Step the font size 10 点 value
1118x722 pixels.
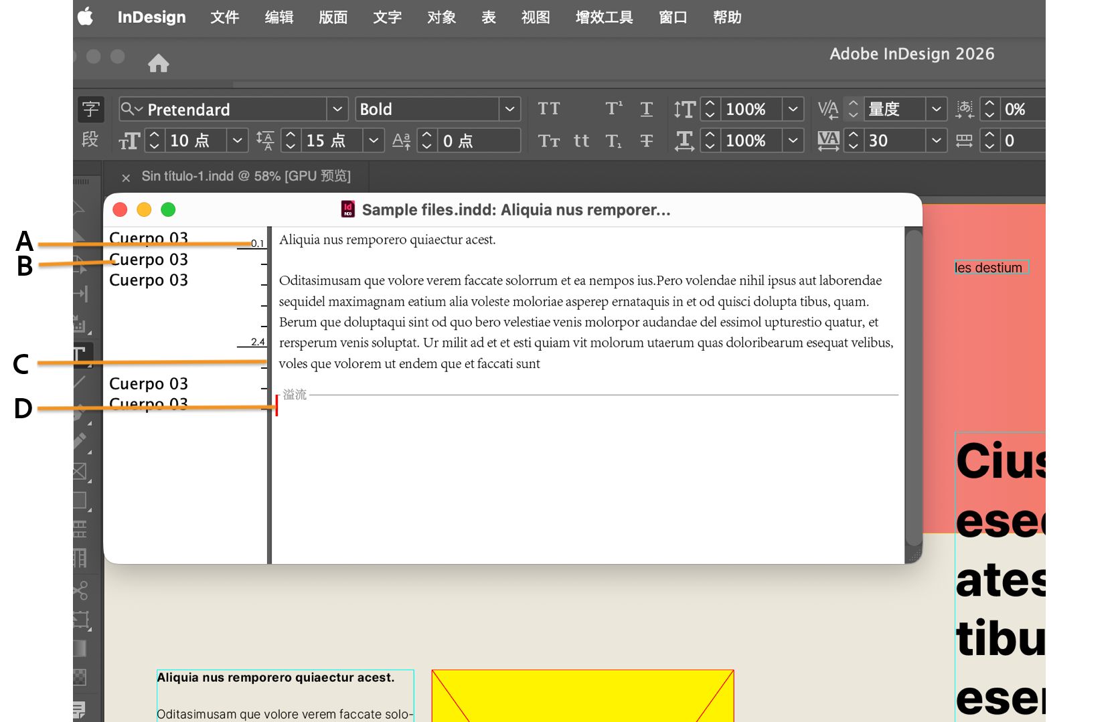coord(155,141)
